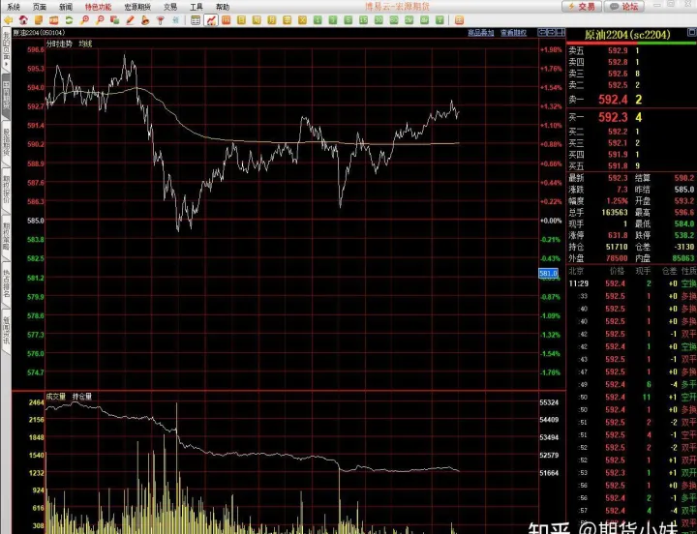The image size is (697, 534).
Task: Open the 帮助 menu
Action: coord(223,6)
